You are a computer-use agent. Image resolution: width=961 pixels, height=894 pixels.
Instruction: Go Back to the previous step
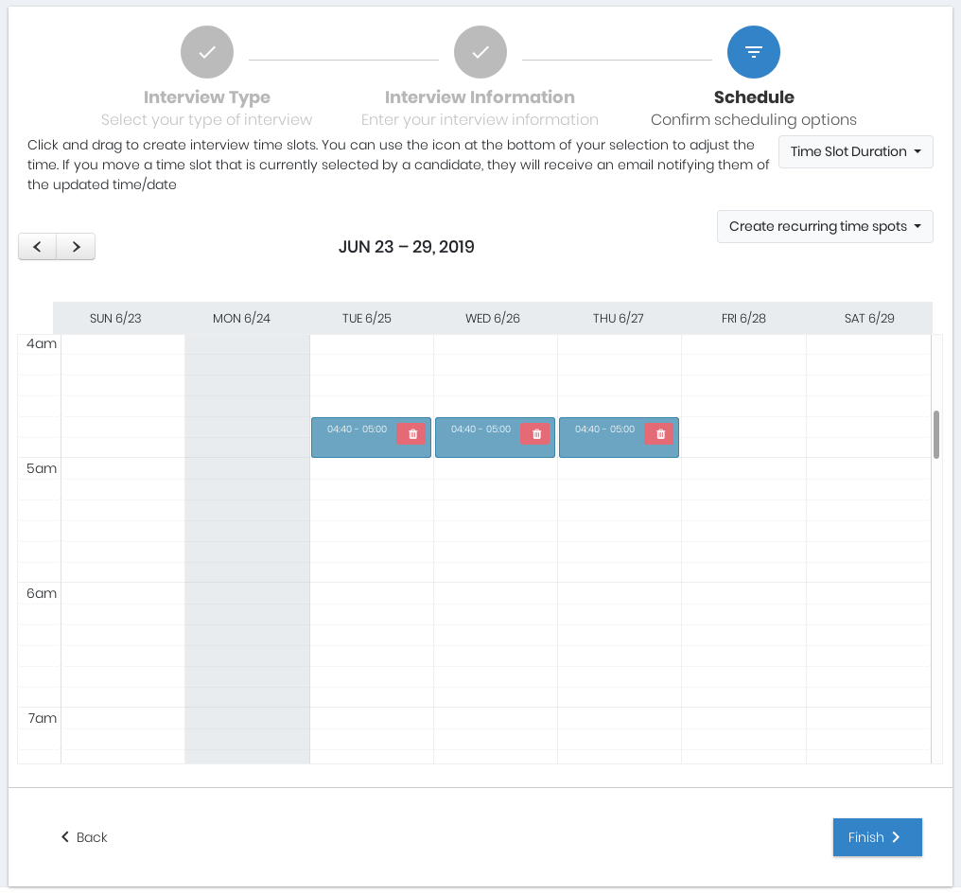click(84, 837)
